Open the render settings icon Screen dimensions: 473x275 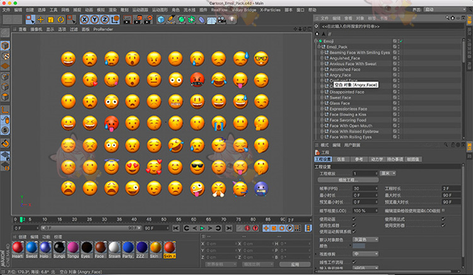point(148,20)
